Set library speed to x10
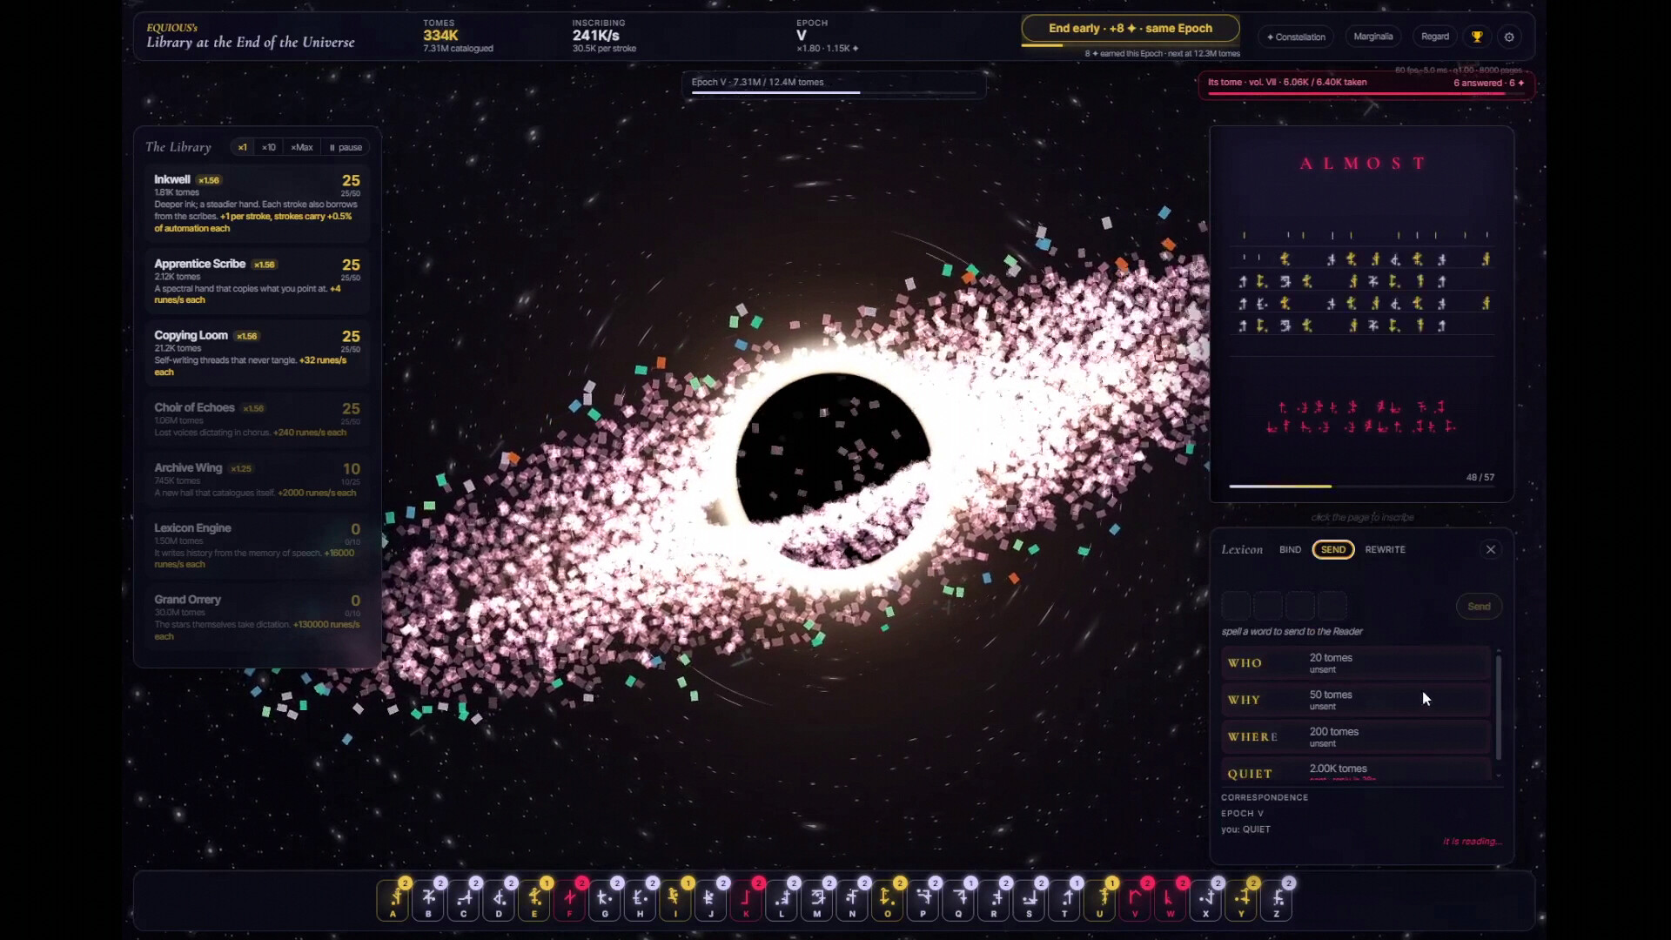Screen dimensions: 1671x940 [269, 147]
